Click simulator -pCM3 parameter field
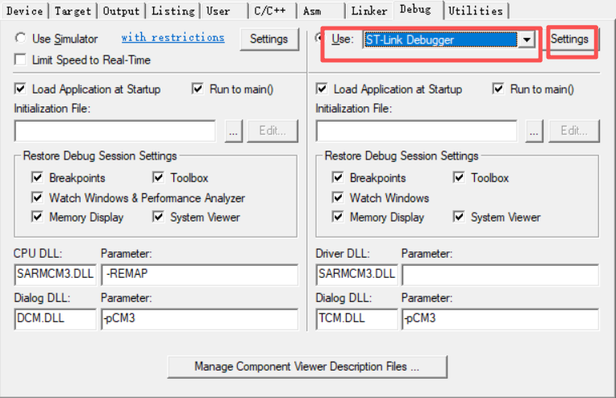 tap(200, 319)
